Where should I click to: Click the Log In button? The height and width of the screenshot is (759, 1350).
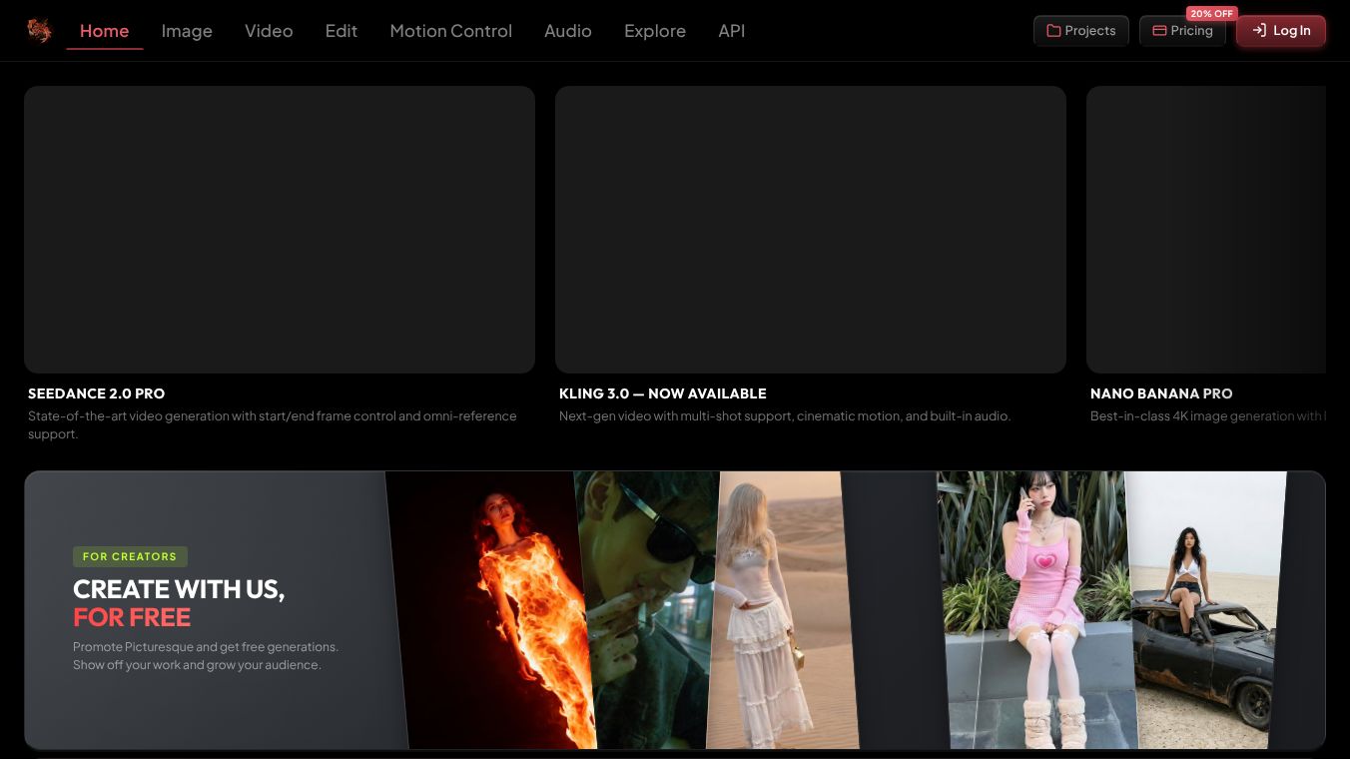click(x=1281, y=31)
